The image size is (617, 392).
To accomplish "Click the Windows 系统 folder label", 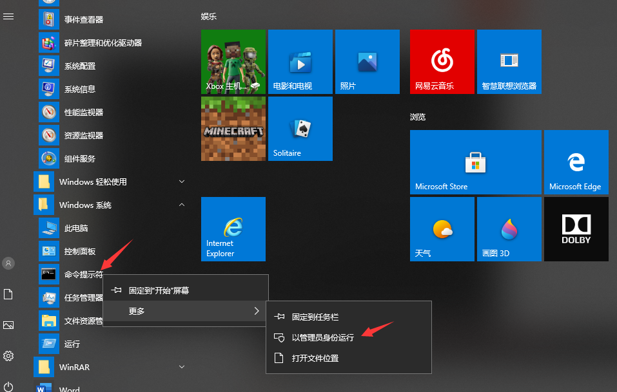I will [x=85, y=205].
